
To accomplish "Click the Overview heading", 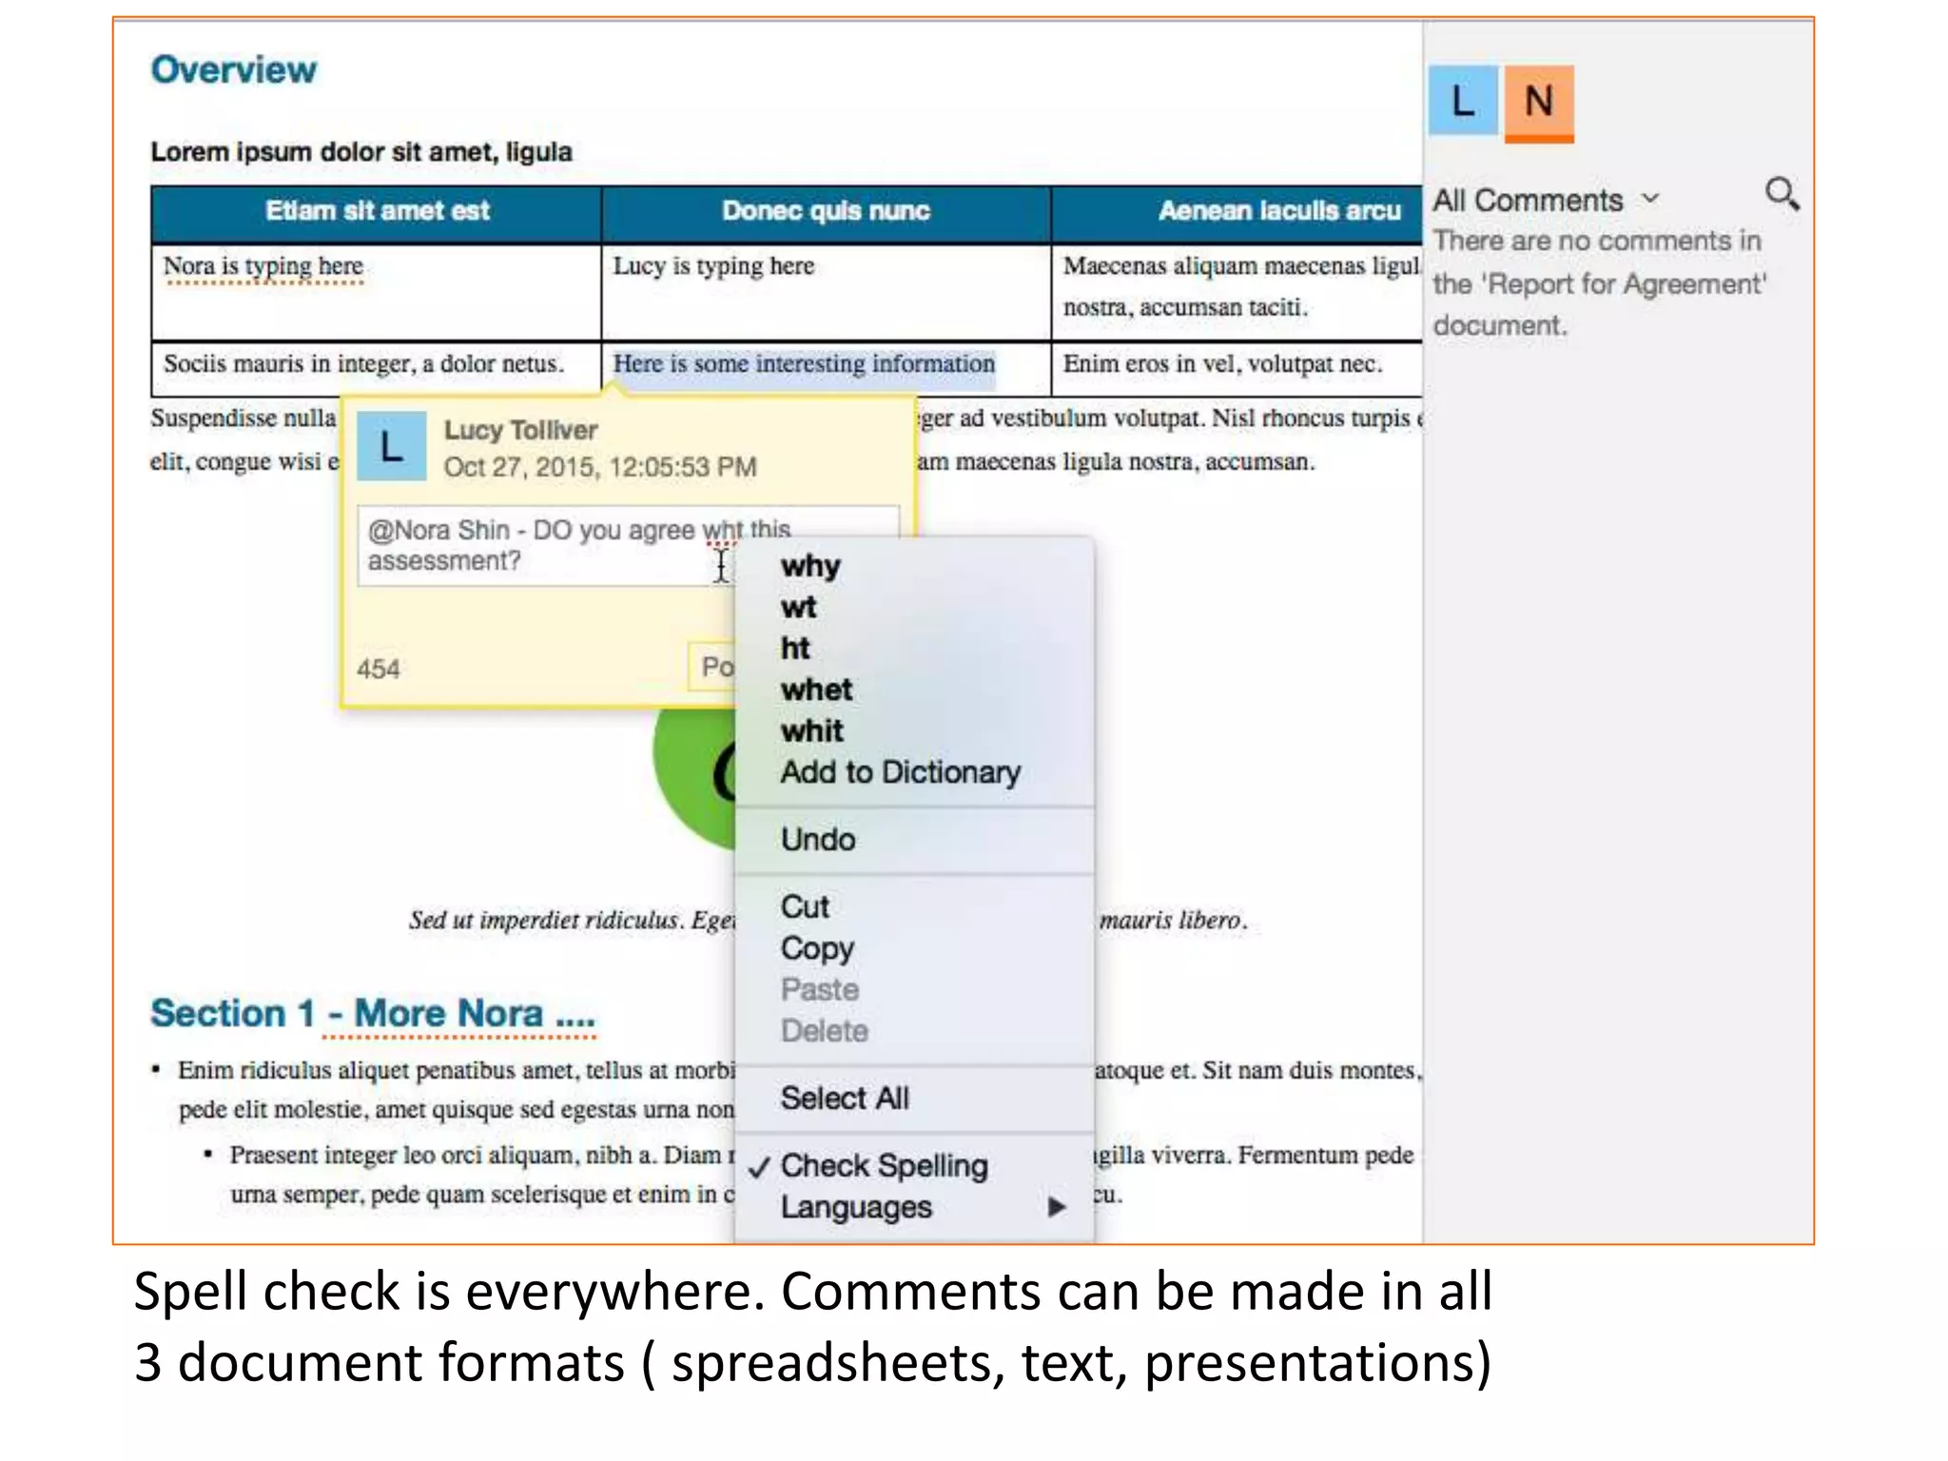I will 233,69.
